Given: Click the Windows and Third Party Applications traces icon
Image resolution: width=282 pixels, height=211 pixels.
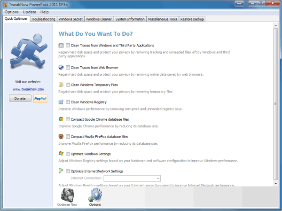Looking at the screenshot, I should click(61, 46).
